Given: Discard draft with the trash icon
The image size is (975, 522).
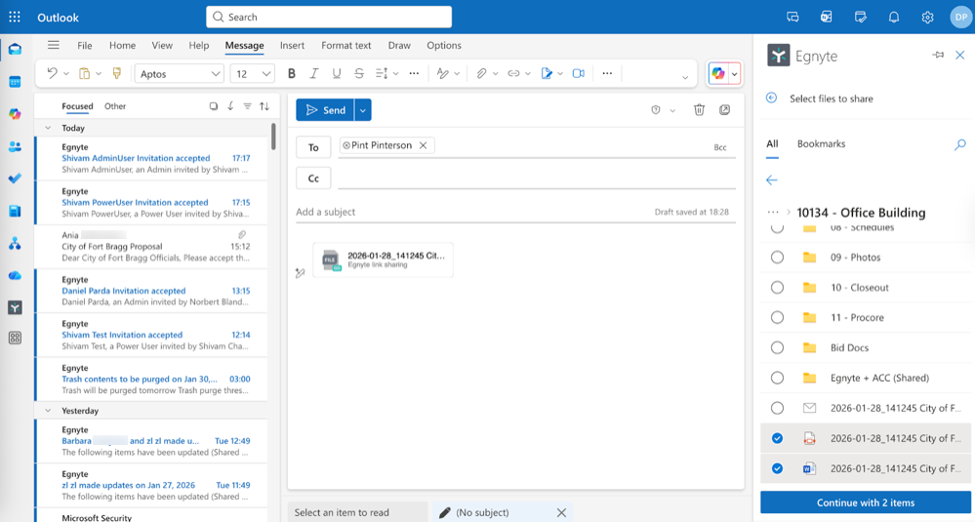Looking at the screenshot, I should pos(699,110).
